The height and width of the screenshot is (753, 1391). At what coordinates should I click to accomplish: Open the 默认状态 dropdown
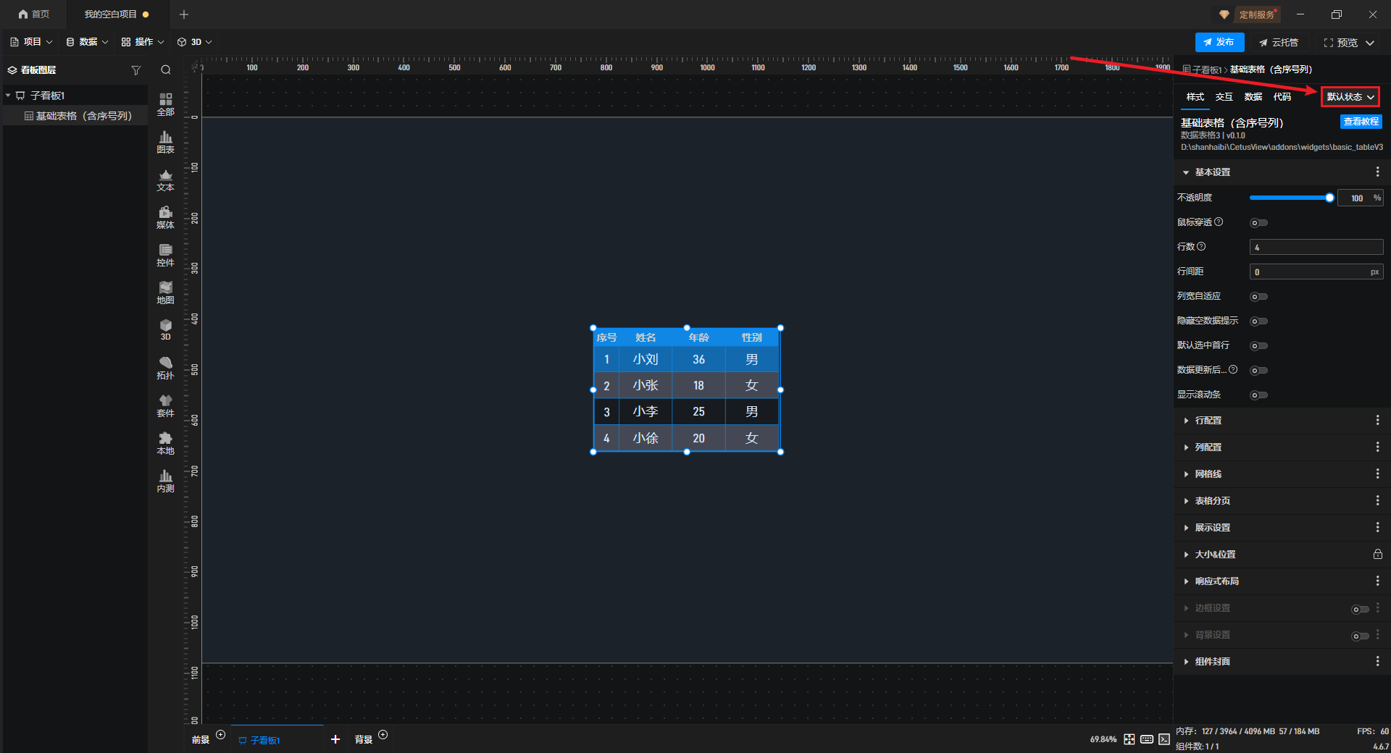click(x=1350, y=97)
